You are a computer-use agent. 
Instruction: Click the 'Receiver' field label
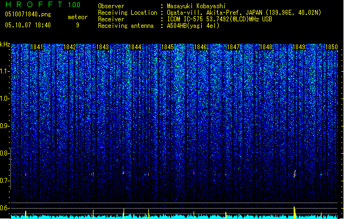point(111,19)
